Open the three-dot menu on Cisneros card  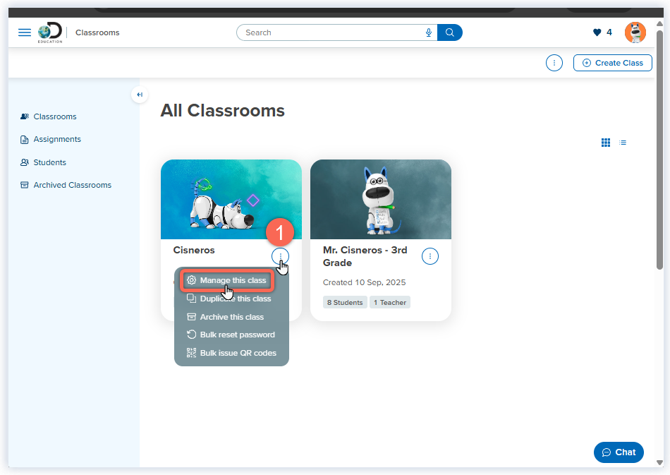pyautogui.click(x=280, y=256)
